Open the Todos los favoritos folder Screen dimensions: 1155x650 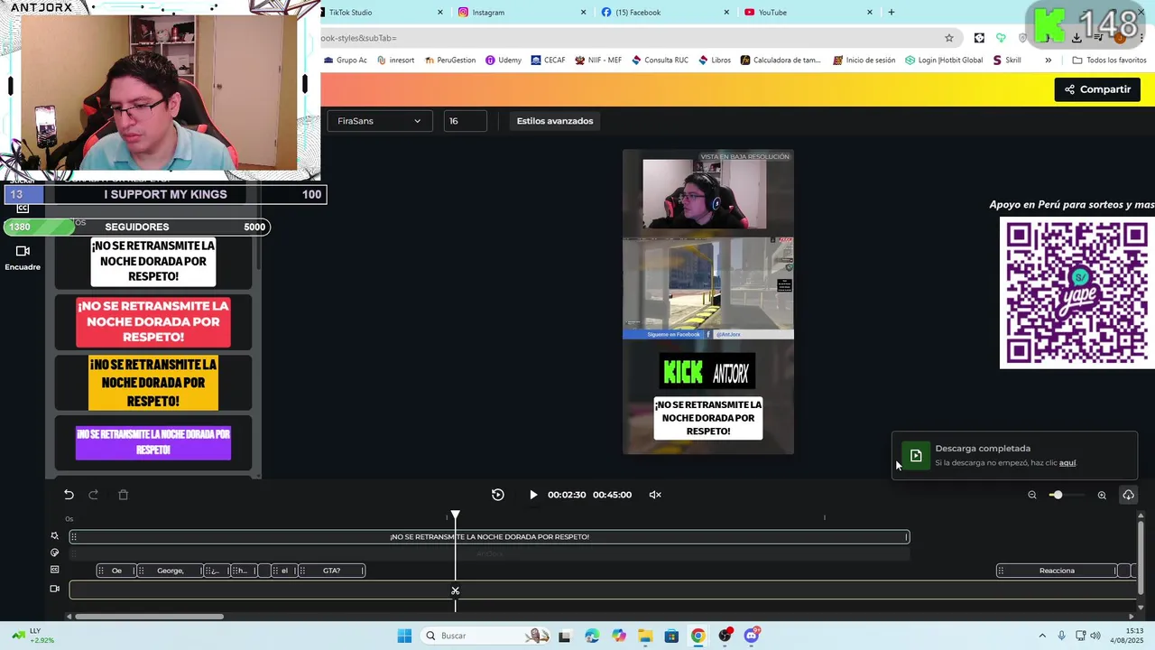click(x=1109, y=60)
